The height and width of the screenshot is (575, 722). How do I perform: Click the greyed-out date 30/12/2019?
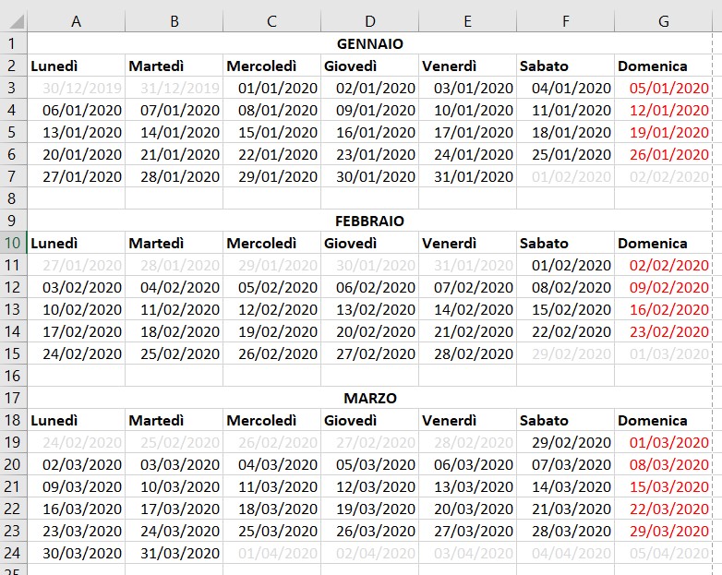click(76, 88)
